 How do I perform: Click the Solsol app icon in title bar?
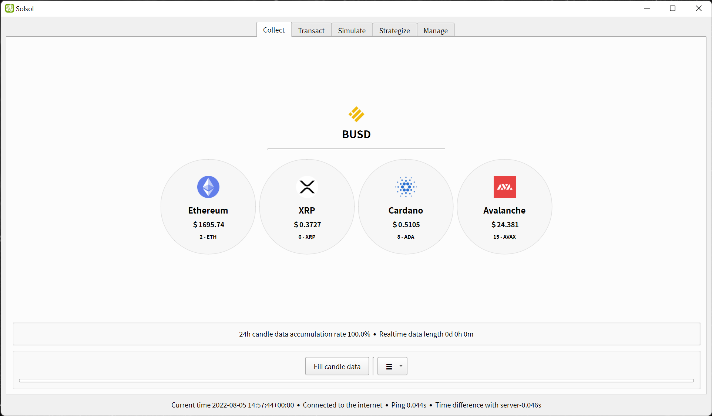click(10, 8)
